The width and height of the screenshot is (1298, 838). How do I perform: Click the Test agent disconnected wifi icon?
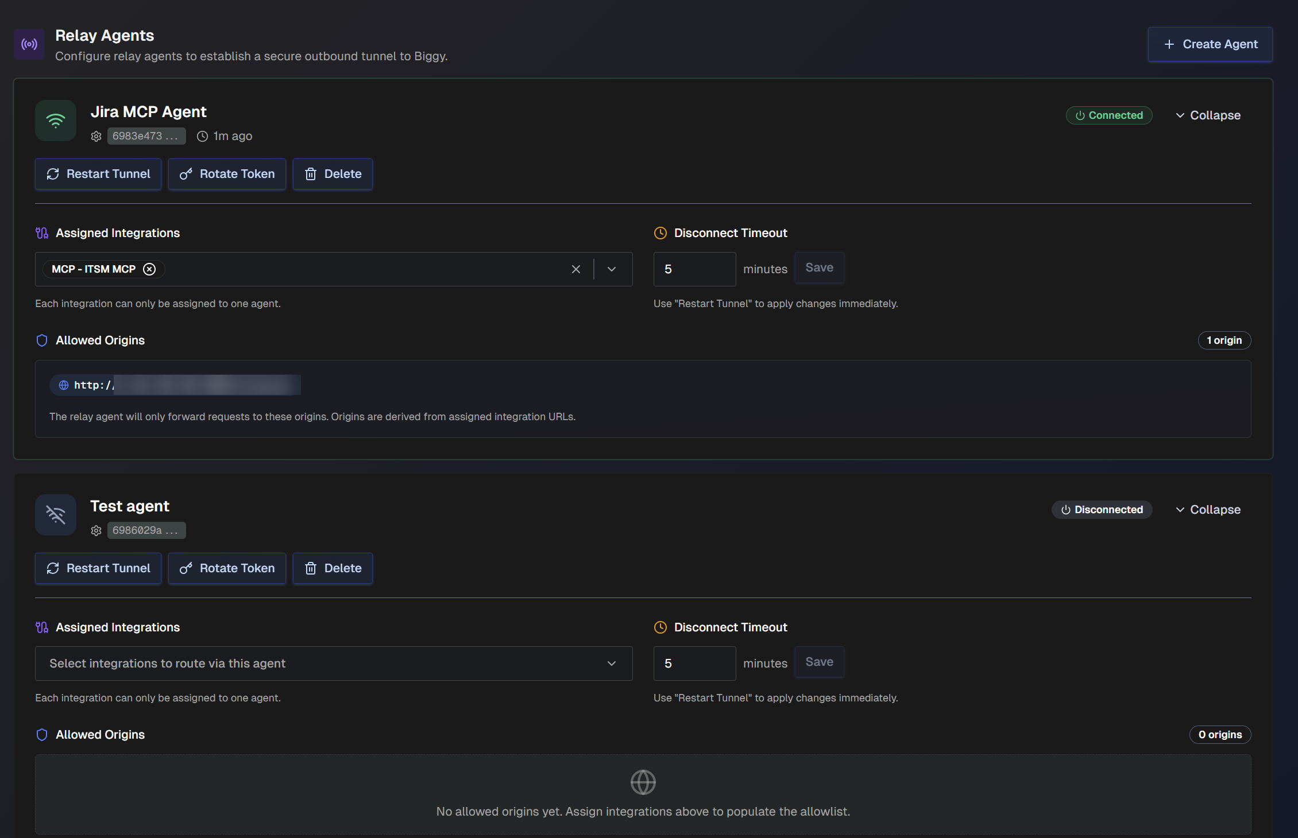pos(56,515)
